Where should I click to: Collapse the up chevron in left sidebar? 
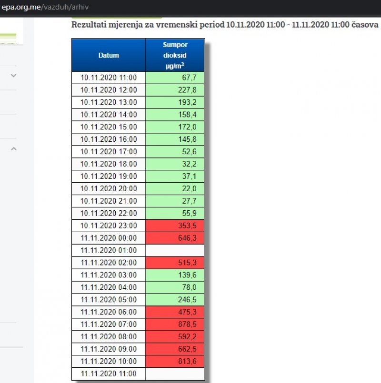pos(14,149)
